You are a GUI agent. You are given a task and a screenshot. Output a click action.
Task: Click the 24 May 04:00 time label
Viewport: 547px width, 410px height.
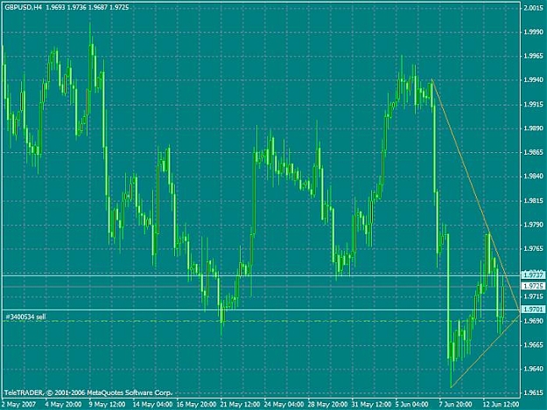coord(284,405)
